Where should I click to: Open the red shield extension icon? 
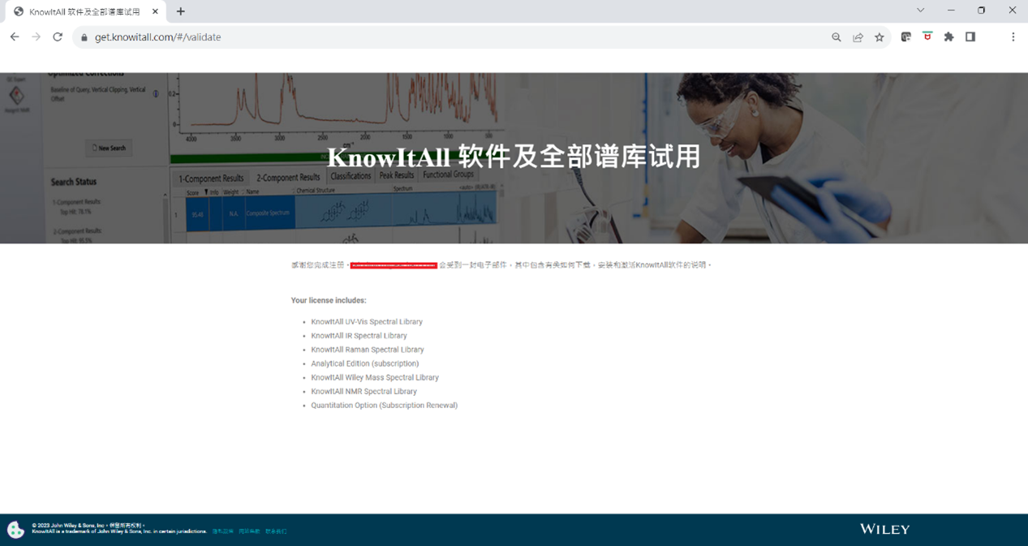(927, 37)
